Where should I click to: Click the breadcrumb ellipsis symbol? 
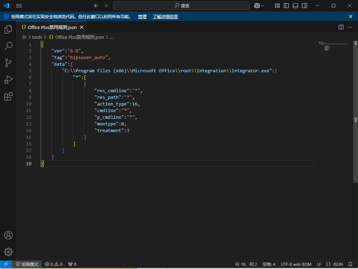tap(111, 37)
